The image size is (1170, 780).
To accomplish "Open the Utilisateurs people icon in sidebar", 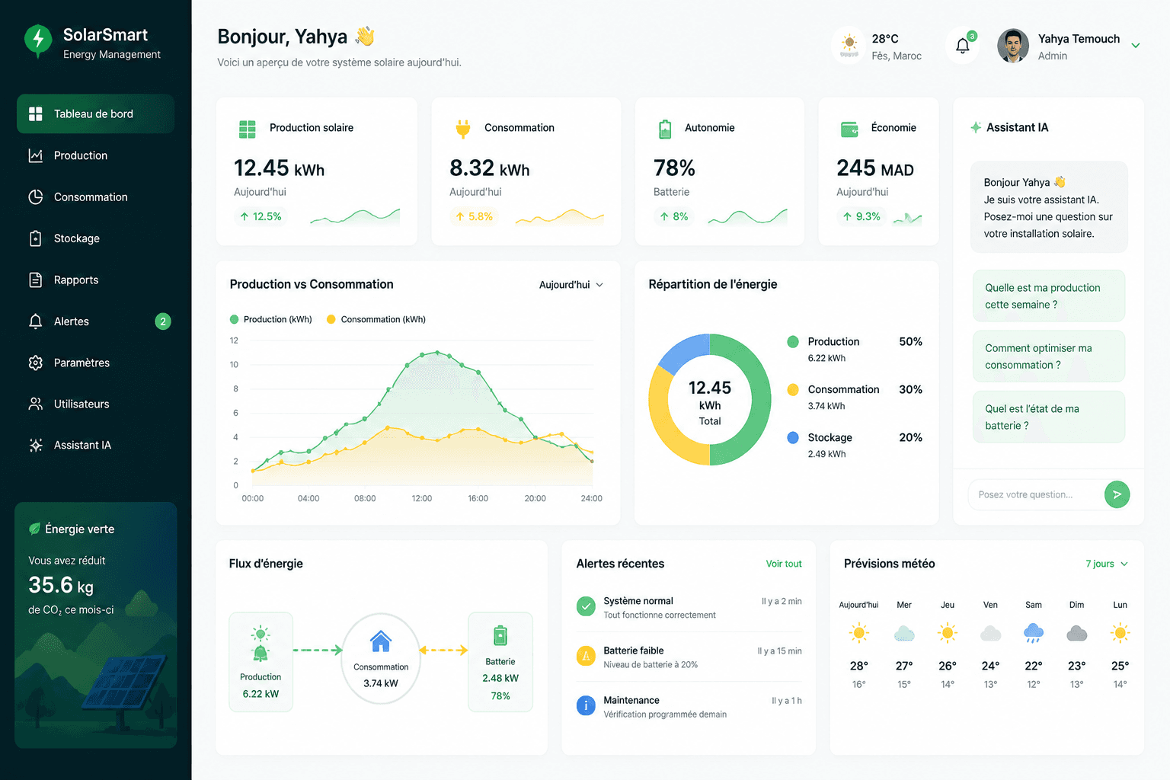I will (x=35, y=404).
